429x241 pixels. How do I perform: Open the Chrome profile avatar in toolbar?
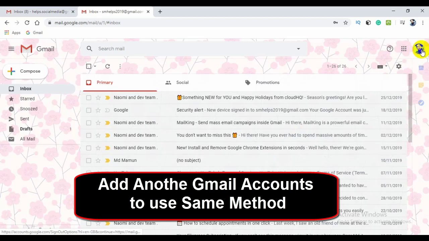tap(413, 23)
